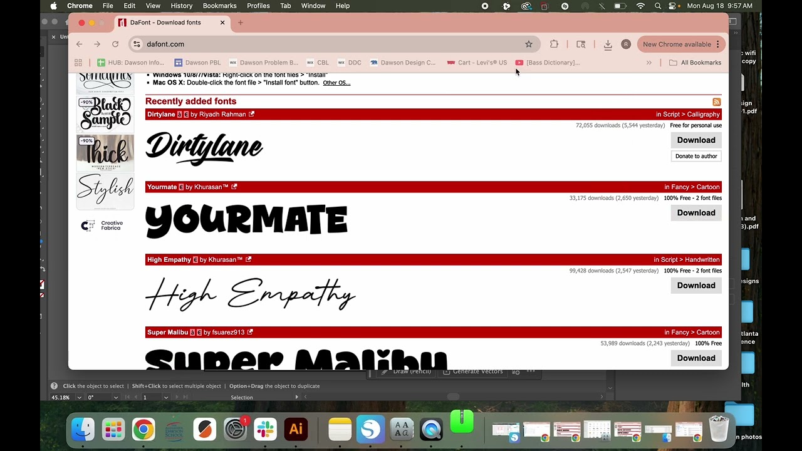The width and height of the screenshot is (802, 451).
Task: Open Slack from the Dock
Action: click(x=265, y=429)
